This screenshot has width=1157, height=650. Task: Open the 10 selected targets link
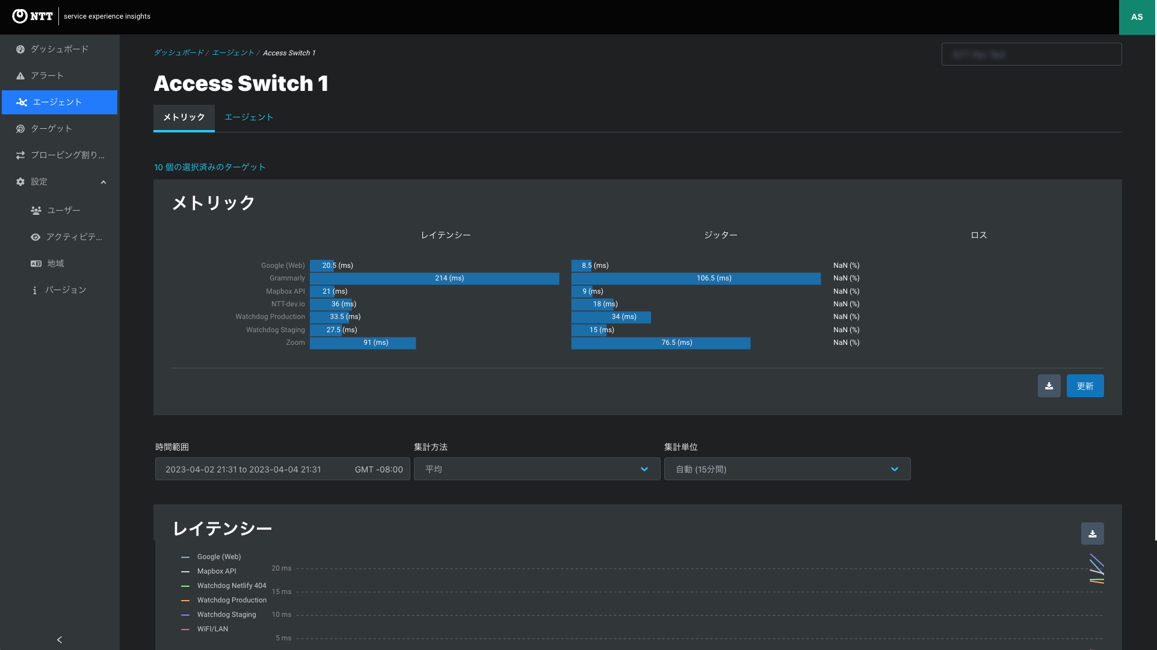(209, 167)
